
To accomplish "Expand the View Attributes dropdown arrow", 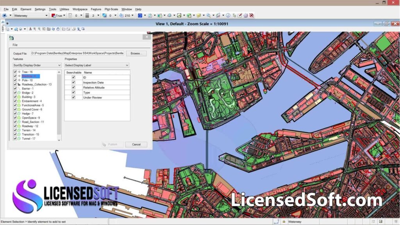I will point(11,29).
